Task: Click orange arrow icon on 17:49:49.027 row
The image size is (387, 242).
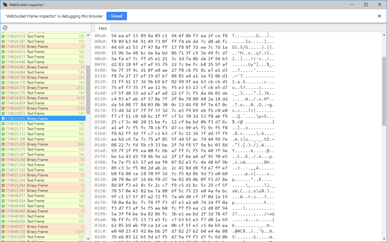Action: pos(3,227)
